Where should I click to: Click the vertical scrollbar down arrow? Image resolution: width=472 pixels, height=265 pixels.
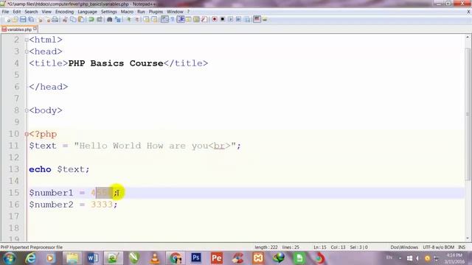[468, 239]
